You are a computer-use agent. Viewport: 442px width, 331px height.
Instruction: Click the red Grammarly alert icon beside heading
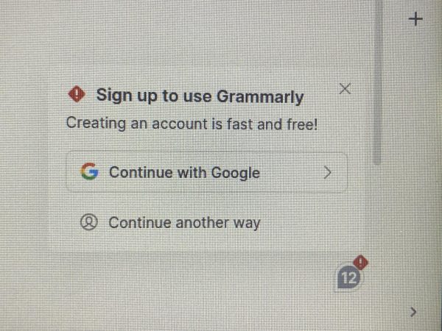(x=77, y=94)
